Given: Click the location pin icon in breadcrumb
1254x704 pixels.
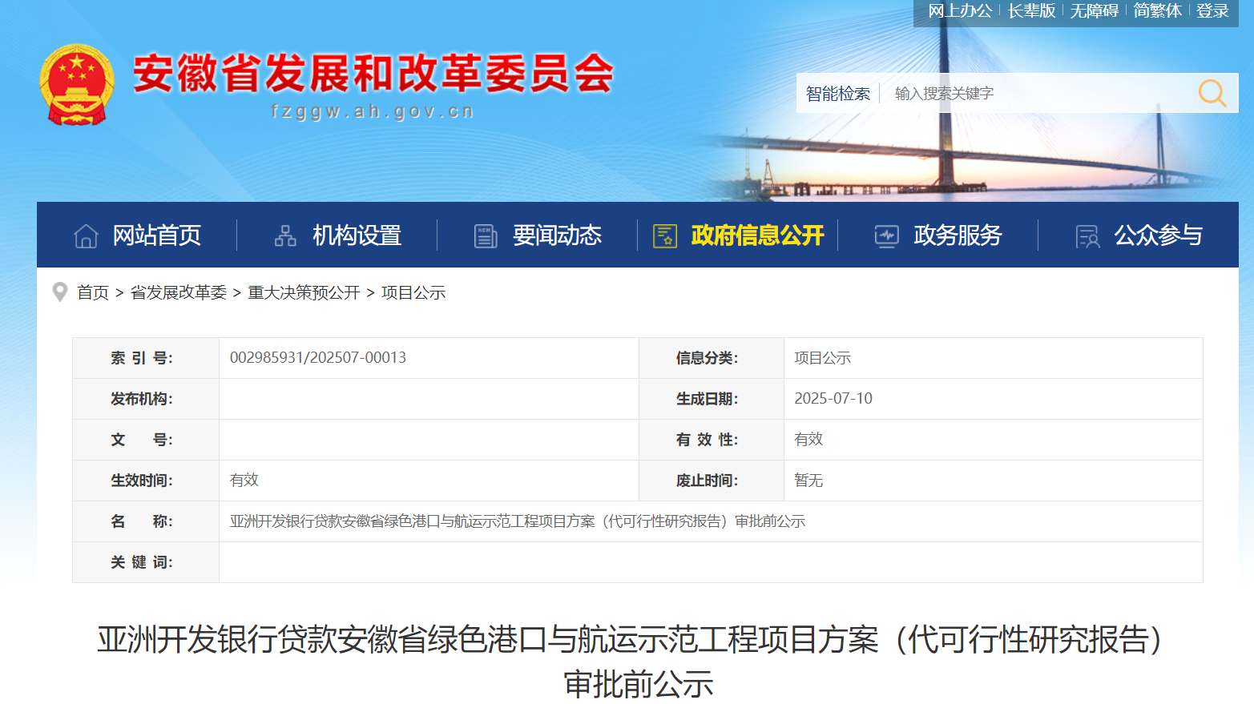Looking at the screenshot, I should (x=59, y=292).
